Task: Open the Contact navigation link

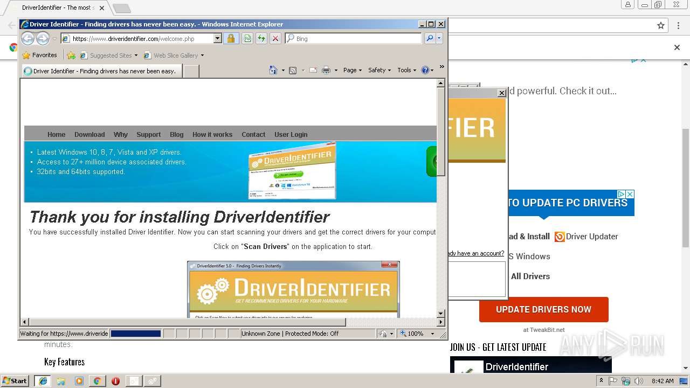Action: pyautogui.click(x=253, y=134)
